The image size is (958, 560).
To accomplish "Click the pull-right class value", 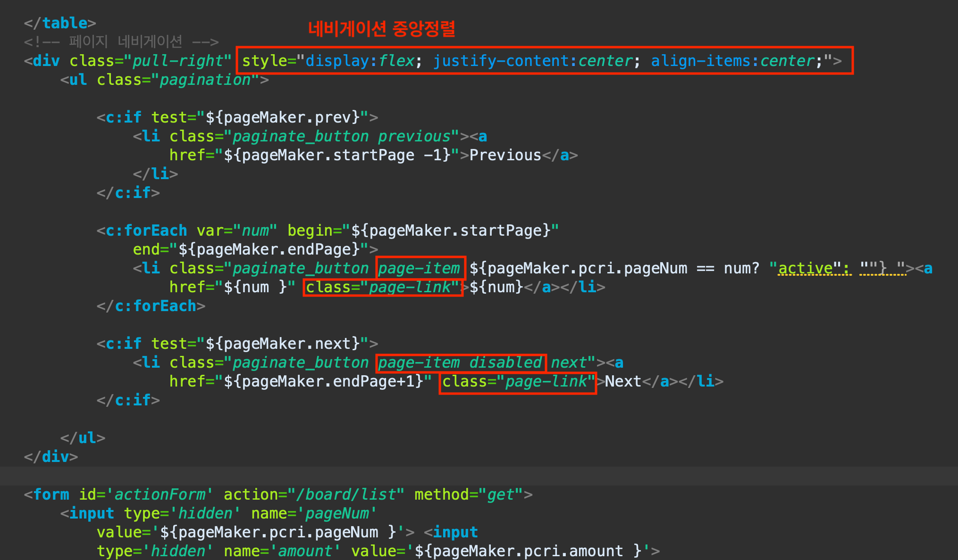I will 177,61.
